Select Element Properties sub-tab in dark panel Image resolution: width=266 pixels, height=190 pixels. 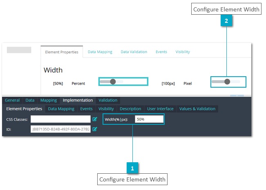tap(24, 109)
